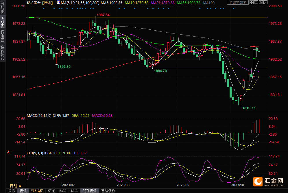288x193 pixels.
Task: Select the 指标 bottom tab
Action: pos(12,191)
